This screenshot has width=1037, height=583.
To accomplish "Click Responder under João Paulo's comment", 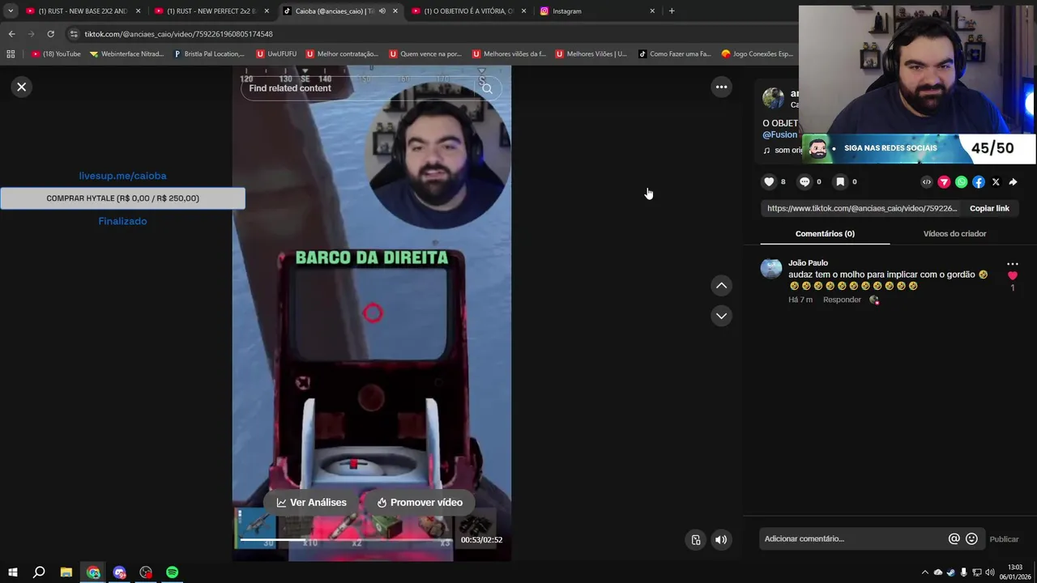I will click(x=842, y=300).
